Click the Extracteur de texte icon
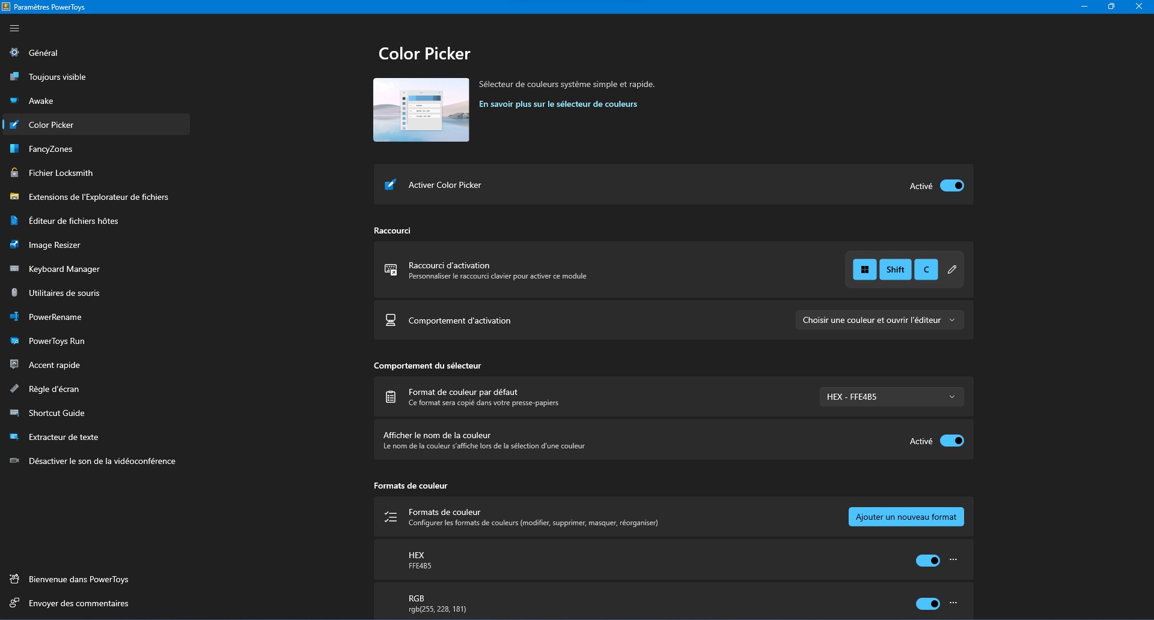 tap(14, 437)
